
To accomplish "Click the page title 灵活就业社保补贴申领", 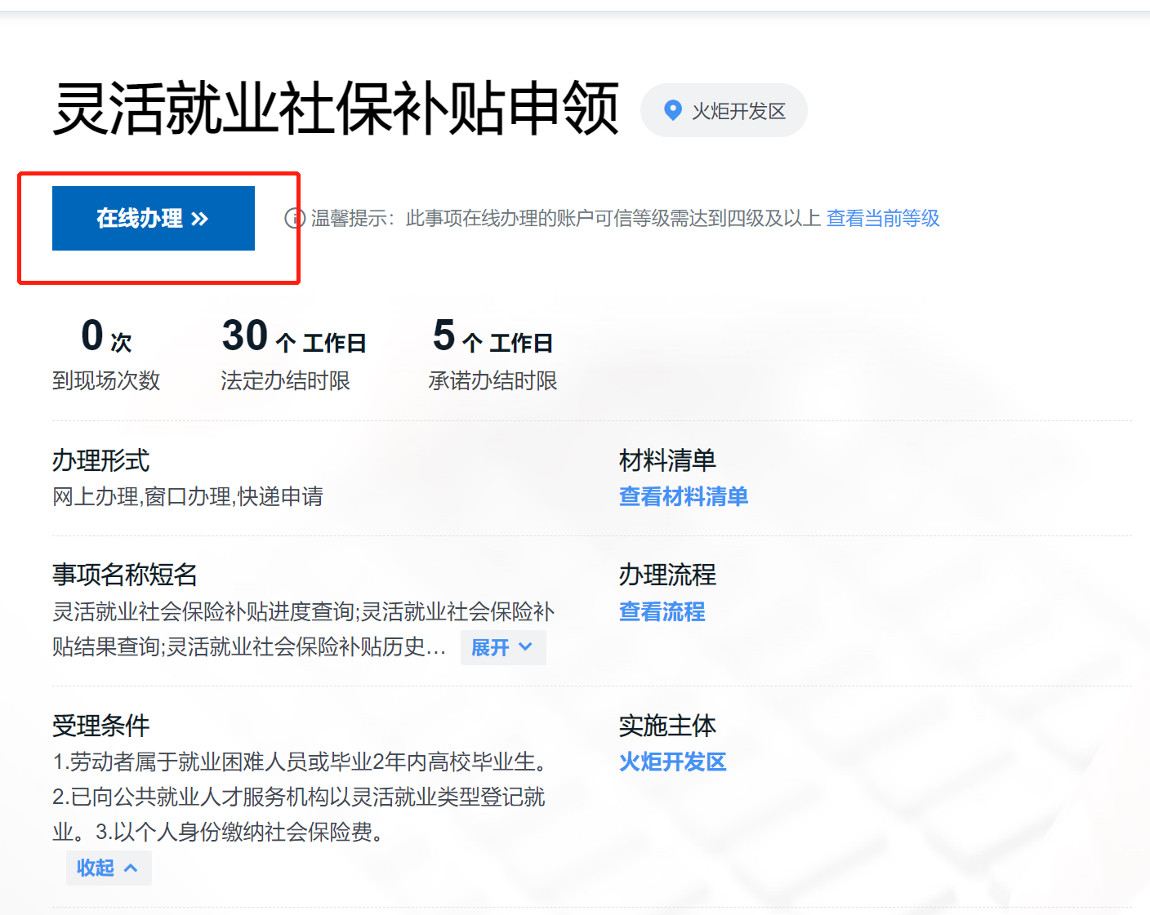I will 337,107.
